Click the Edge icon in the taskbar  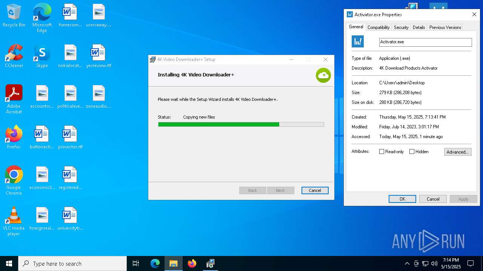click(155, 263)
